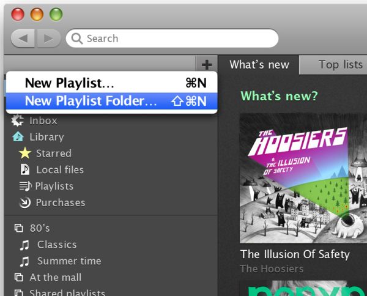Screen dimensions: 367x296
Task: Click the Purchases download icon
Action: click(25, 202)
